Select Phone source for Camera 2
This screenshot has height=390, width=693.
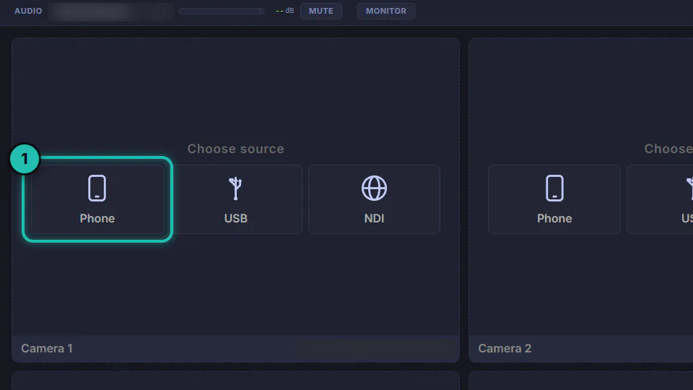click(554, 199)
